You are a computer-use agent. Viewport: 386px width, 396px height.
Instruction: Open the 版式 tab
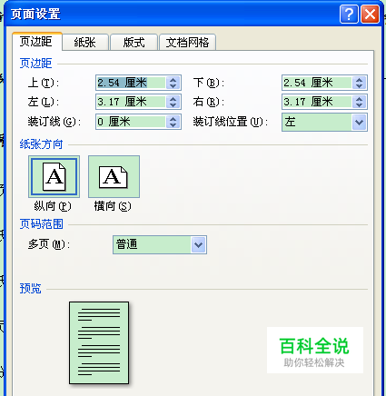(x=134, y=42)
